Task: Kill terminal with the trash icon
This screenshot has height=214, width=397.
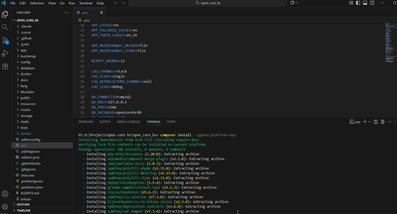Action: click(x=383, y=122)
